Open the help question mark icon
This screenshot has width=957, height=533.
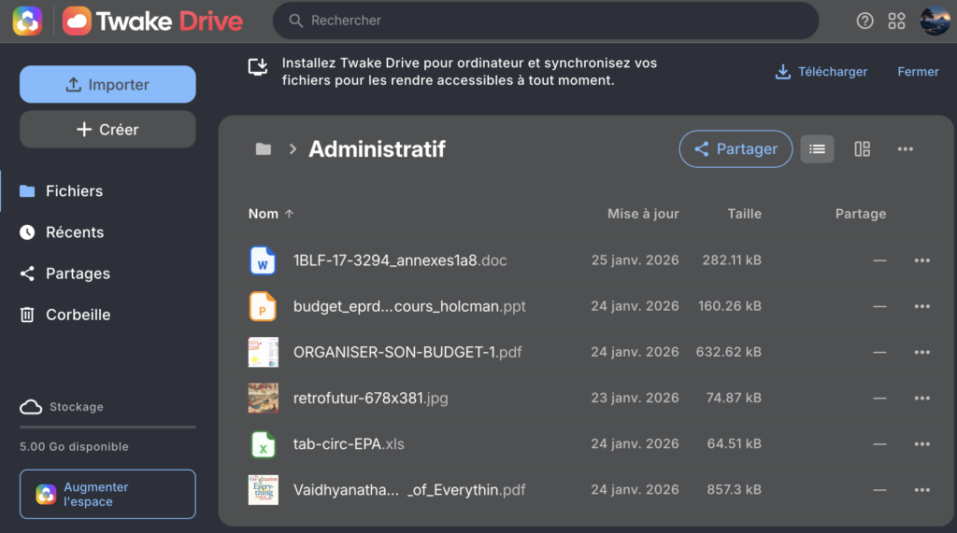coord(864,21)
